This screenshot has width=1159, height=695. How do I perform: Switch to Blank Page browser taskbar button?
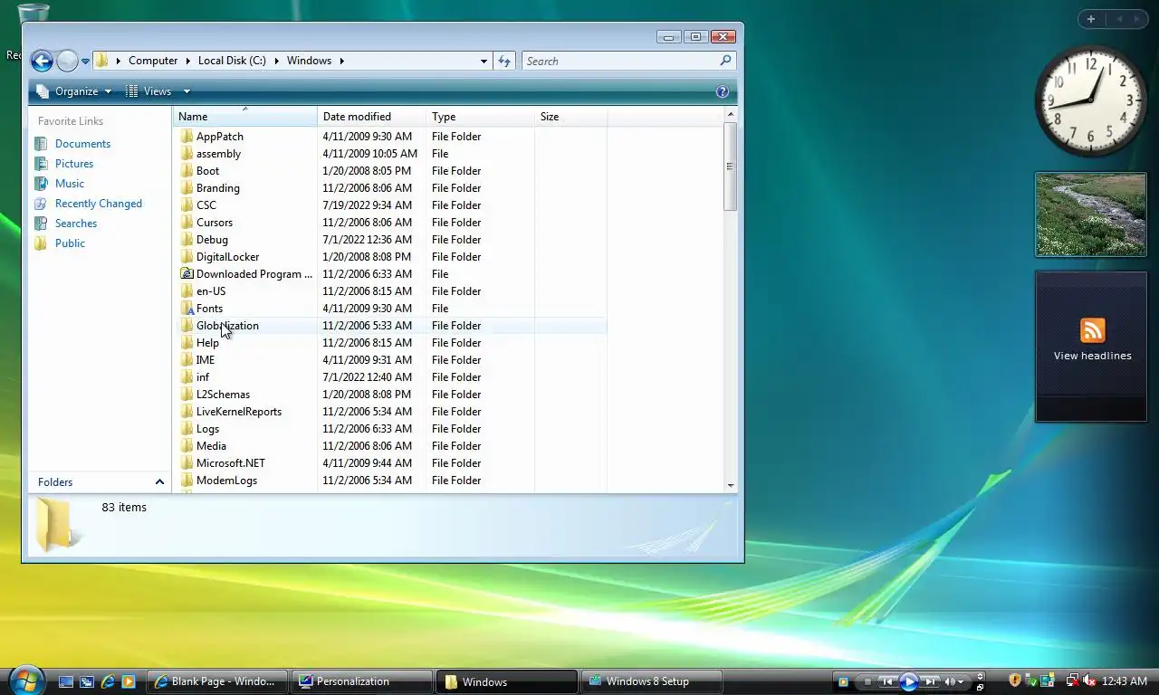217,681
